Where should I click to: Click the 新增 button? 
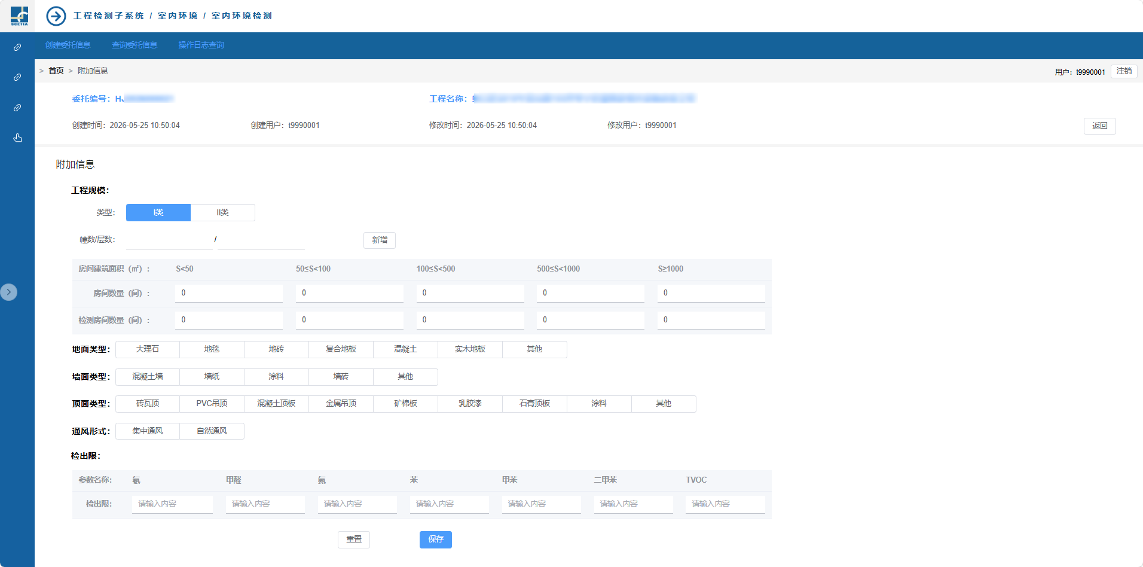380,240
